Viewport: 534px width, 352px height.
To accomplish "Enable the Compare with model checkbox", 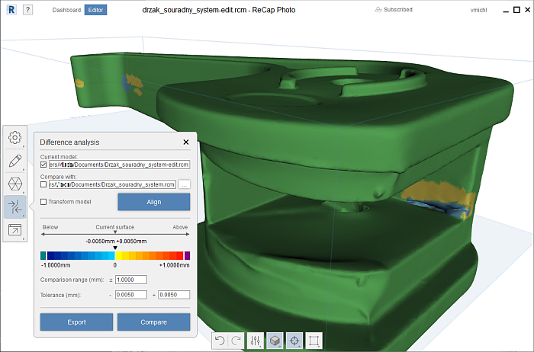I will click(43, 184).
